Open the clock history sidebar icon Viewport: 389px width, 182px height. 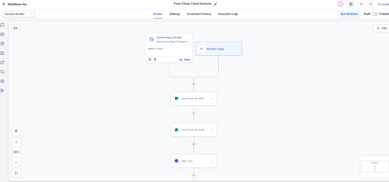coord(2,81)
